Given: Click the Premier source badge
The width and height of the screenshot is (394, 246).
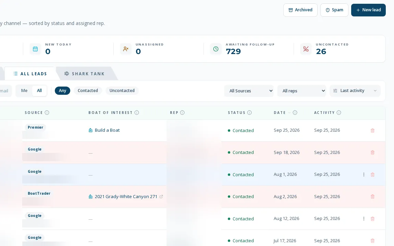Looking at the screenshot, I should 35,127.
